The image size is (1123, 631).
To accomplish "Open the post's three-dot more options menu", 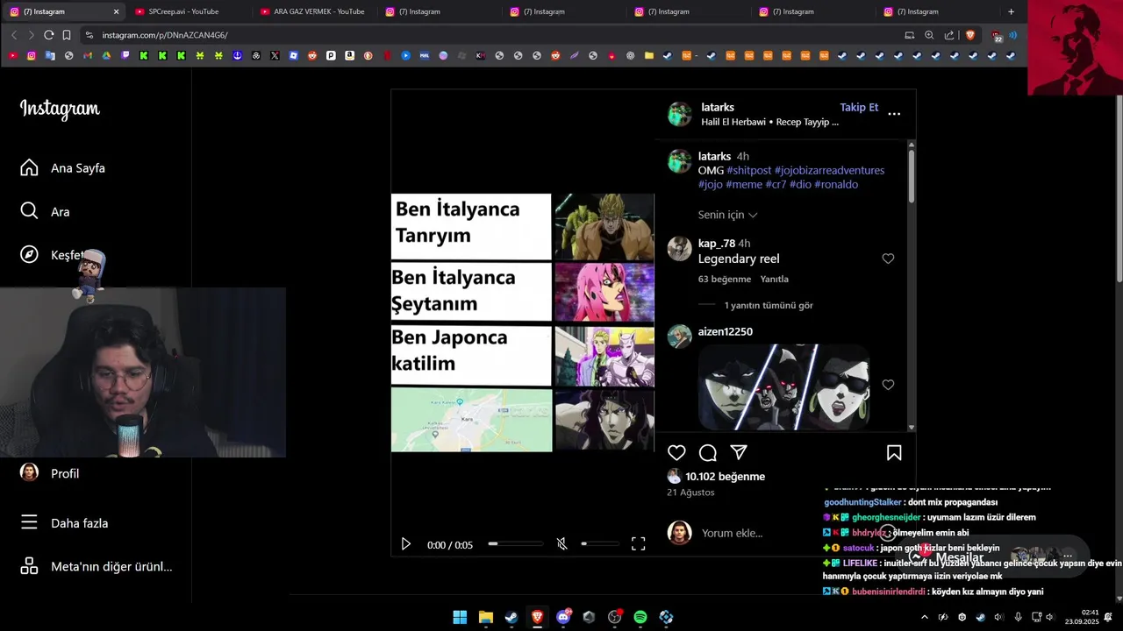I will (894, 114).
